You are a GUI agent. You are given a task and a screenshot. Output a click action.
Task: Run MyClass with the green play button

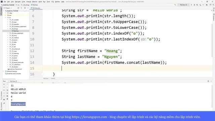191,5
